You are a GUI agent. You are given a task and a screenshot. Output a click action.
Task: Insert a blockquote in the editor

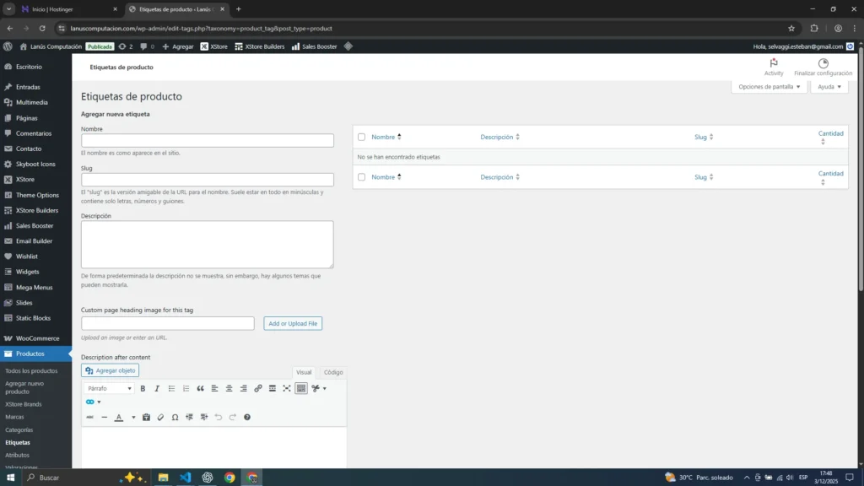point(200,388)
